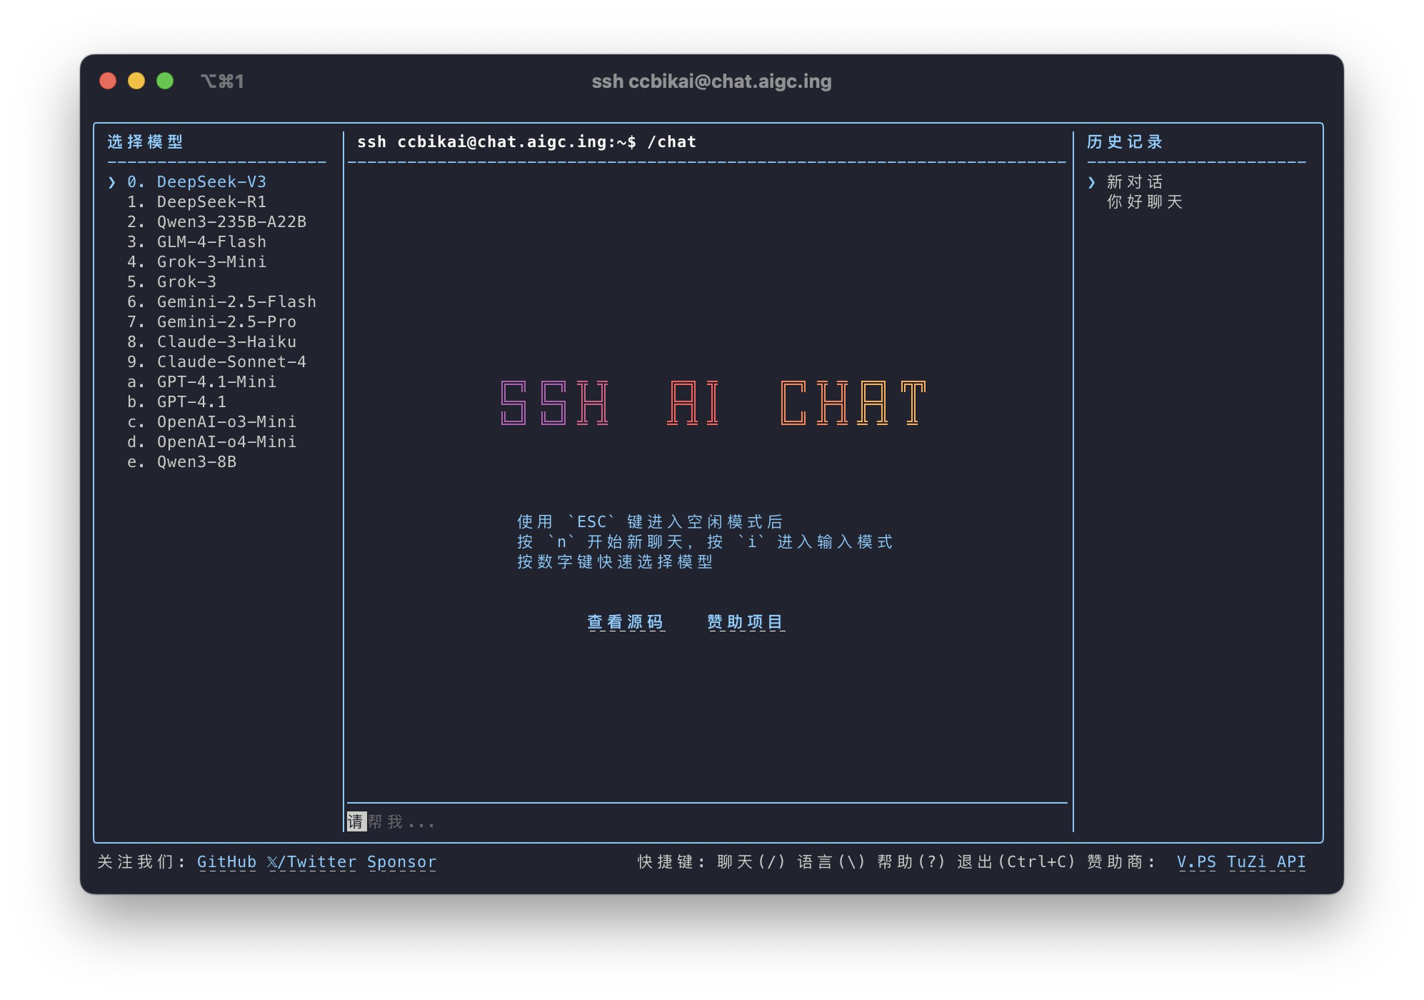1424x1000 pixels.
Task: Click the yellow minimize window button
Action: pos(136,81)
